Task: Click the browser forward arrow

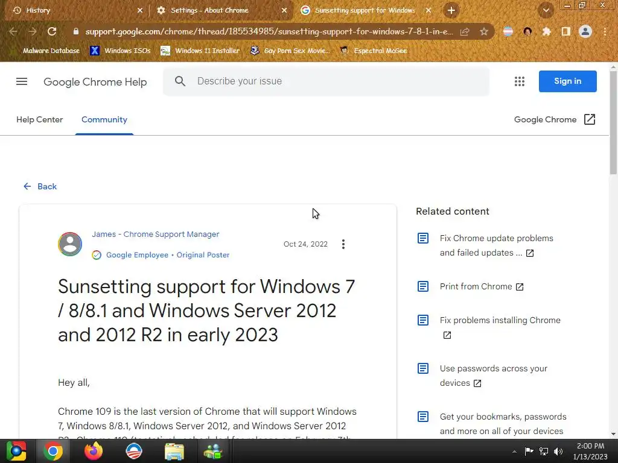Action: (33, 31)
